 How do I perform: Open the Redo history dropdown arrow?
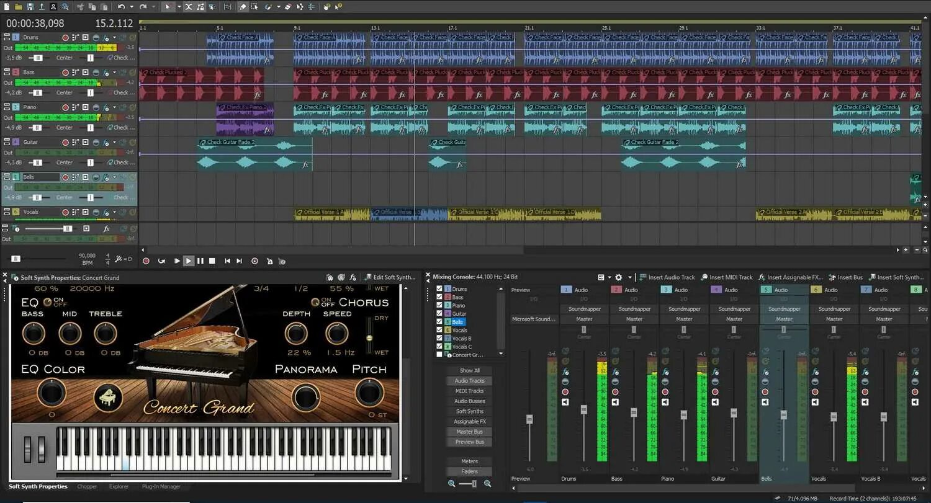[x=153, y=7]
